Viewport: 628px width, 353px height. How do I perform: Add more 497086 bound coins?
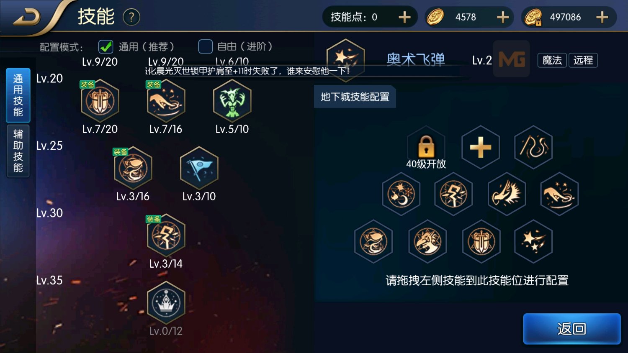(x=602, y=17)
